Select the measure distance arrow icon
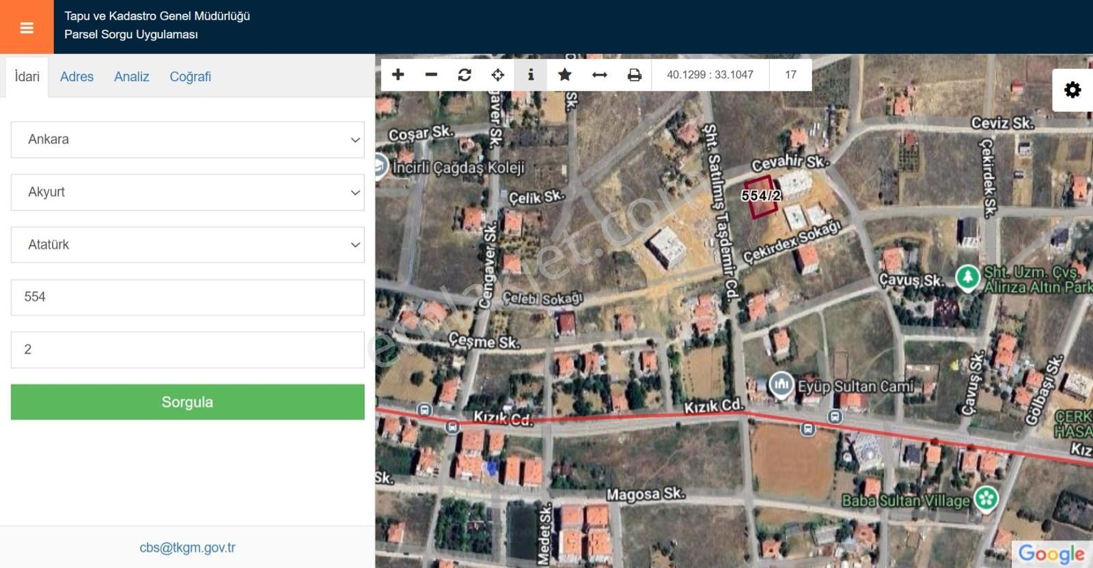The width and height of the screenshot is (1093, 568). point(600,74)
